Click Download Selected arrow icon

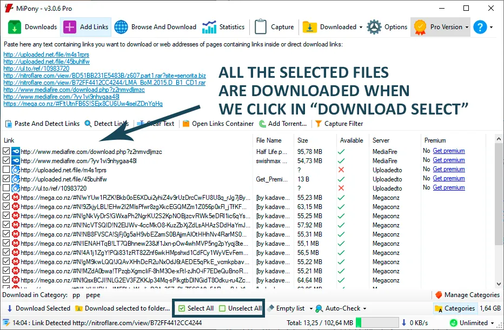[x=9, y=308]
